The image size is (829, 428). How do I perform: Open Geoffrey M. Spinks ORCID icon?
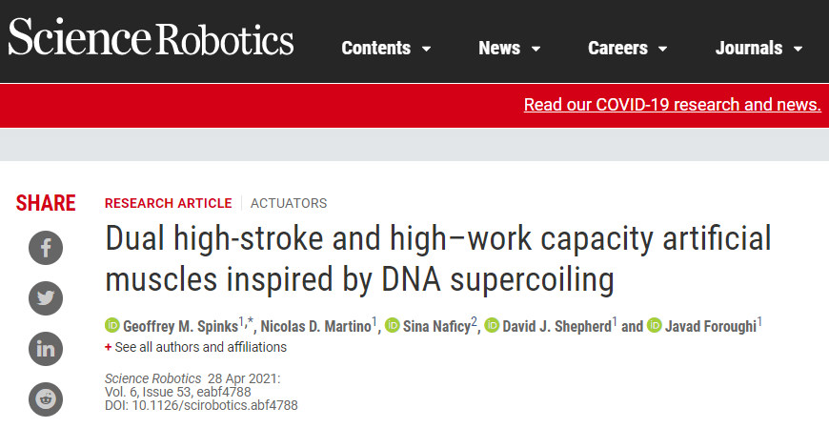point(111,326)
